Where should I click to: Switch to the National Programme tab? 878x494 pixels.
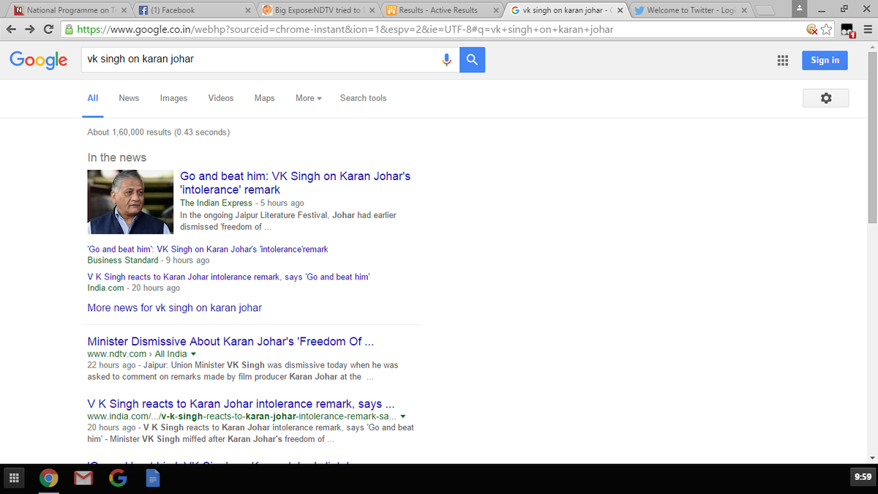(x=70, y=10)
